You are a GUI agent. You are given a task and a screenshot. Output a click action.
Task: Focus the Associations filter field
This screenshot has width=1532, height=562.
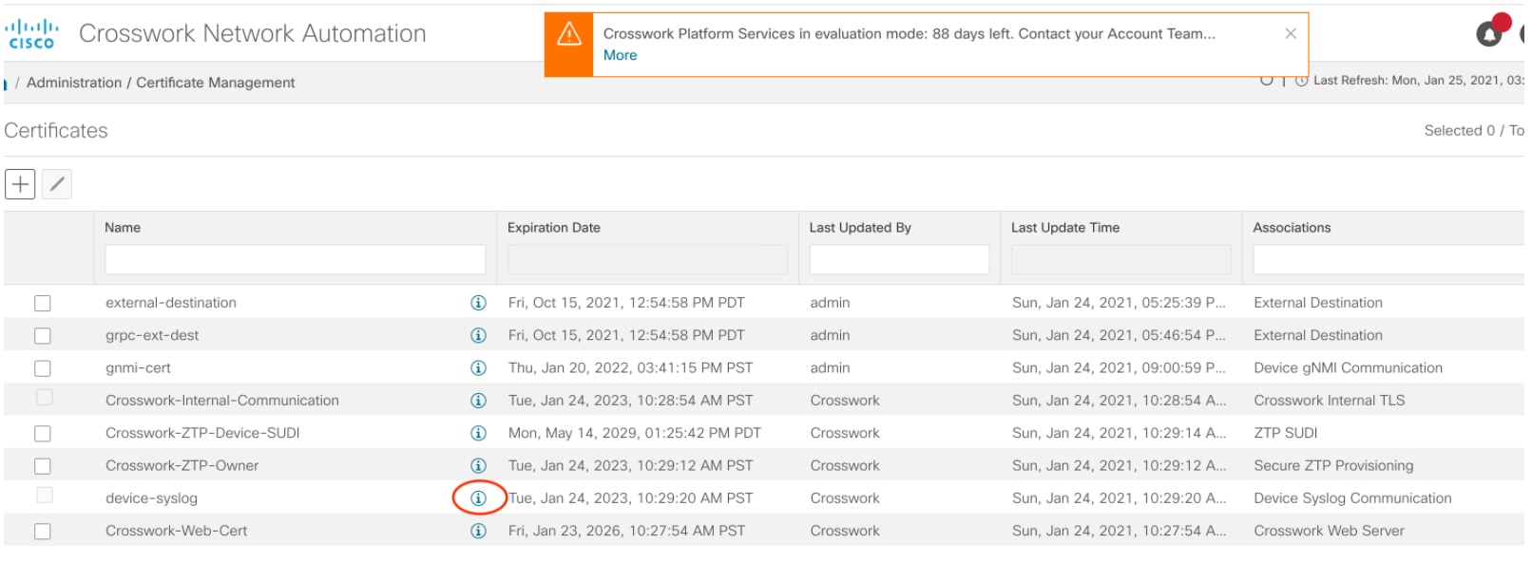pyautogui.click(x=1388, y=259)
